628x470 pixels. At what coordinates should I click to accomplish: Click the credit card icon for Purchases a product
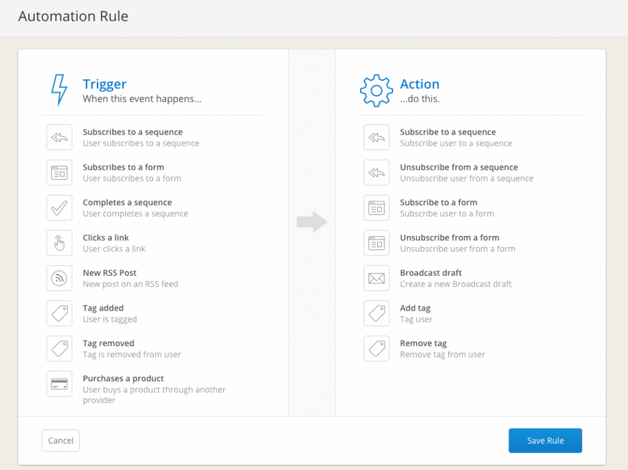[59, 384]
